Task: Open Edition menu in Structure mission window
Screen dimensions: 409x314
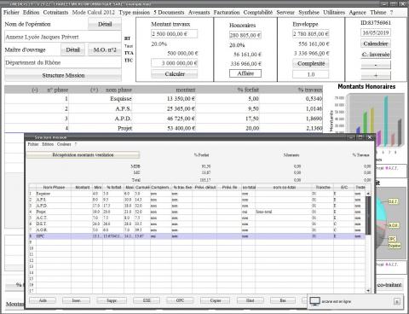Action: [x=48, y=144]
